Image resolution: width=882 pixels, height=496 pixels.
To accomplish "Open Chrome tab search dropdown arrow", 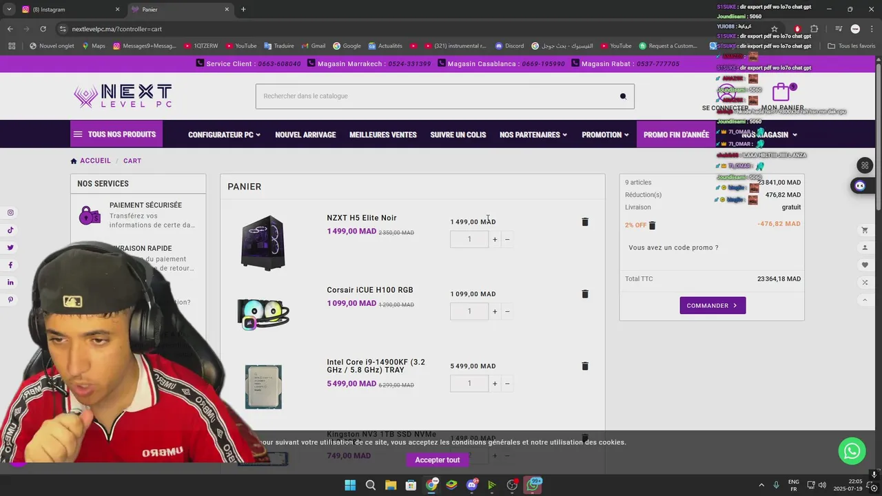I will [x=8, y=9].
